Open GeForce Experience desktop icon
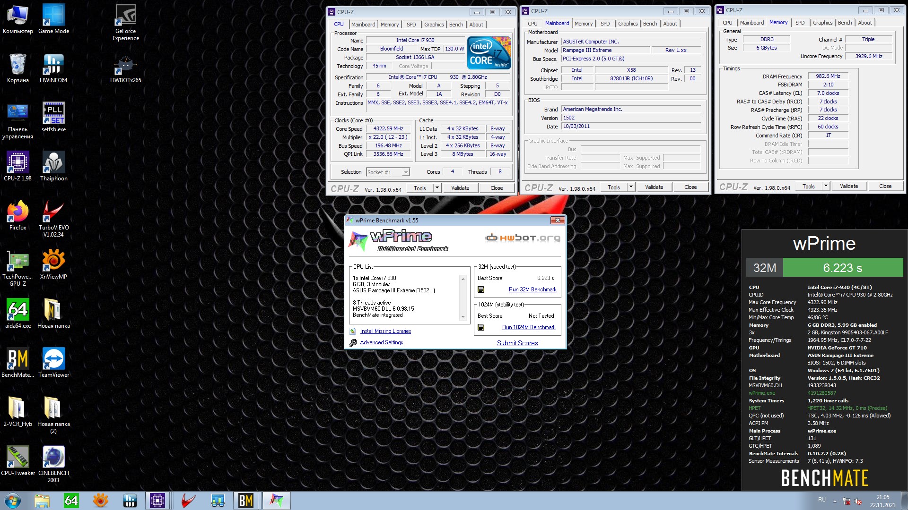 [125, 22]
